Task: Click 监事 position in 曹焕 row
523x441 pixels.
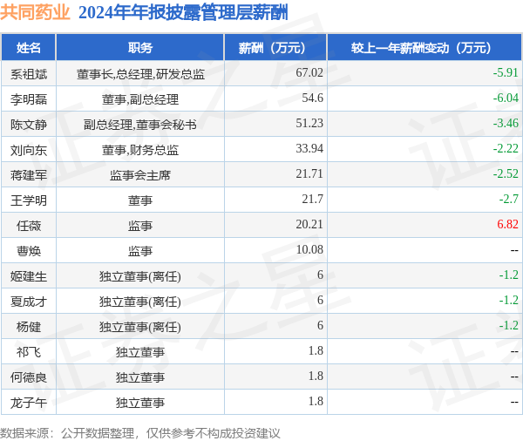Action: [140, 251]
